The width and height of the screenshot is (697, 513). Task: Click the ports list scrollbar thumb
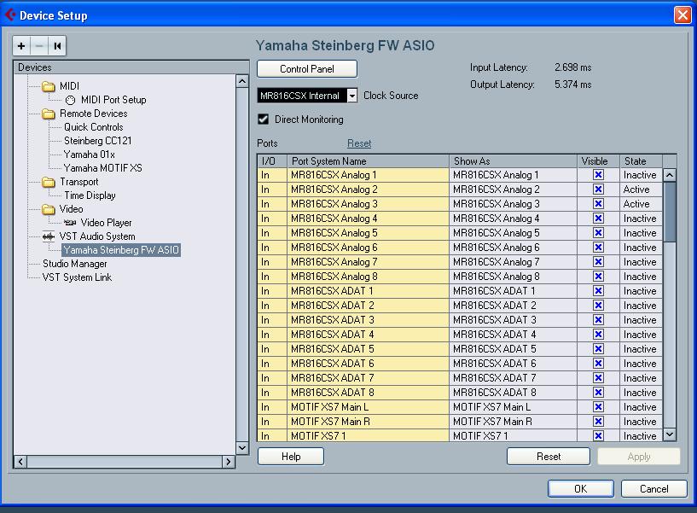click(x=670, y=212)
